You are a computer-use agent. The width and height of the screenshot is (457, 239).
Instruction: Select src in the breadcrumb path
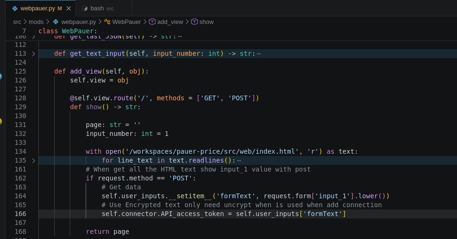pos(17,22)
